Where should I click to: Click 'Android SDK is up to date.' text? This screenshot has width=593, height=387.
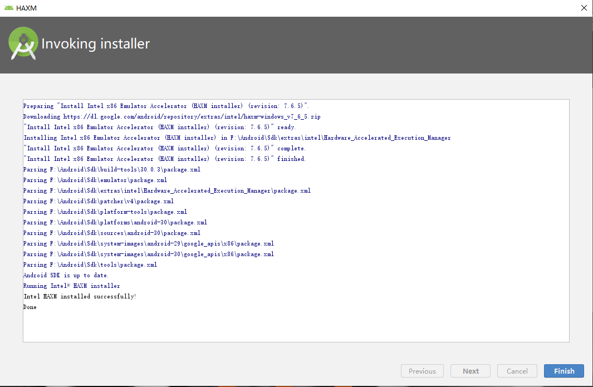66,276
